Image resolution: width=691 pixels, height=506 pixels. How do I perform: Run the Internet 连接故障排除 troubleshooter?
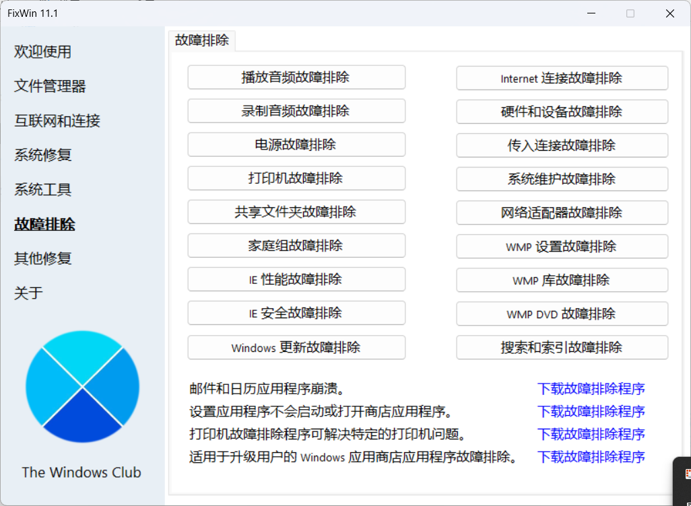point(562,77)
